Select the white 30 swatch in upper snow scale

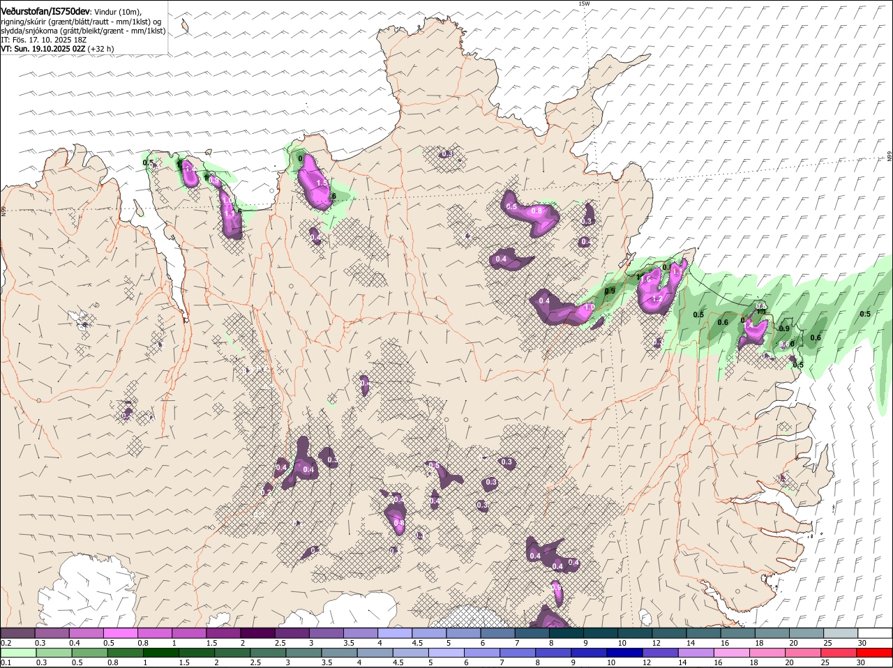click(x=873, y=632)
